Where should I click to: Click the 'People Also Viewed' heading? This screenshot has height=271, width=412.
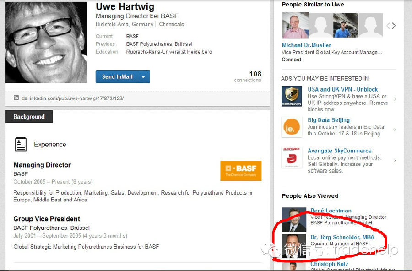310,196
